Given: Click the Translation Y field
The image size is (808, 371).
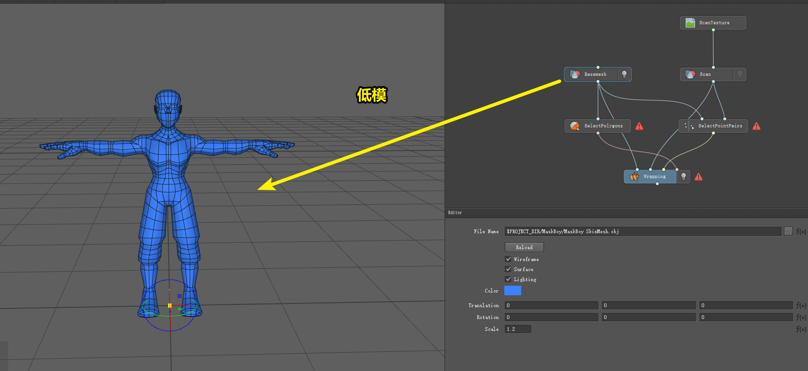Looking at the screenshot, I should click(648, 305).
